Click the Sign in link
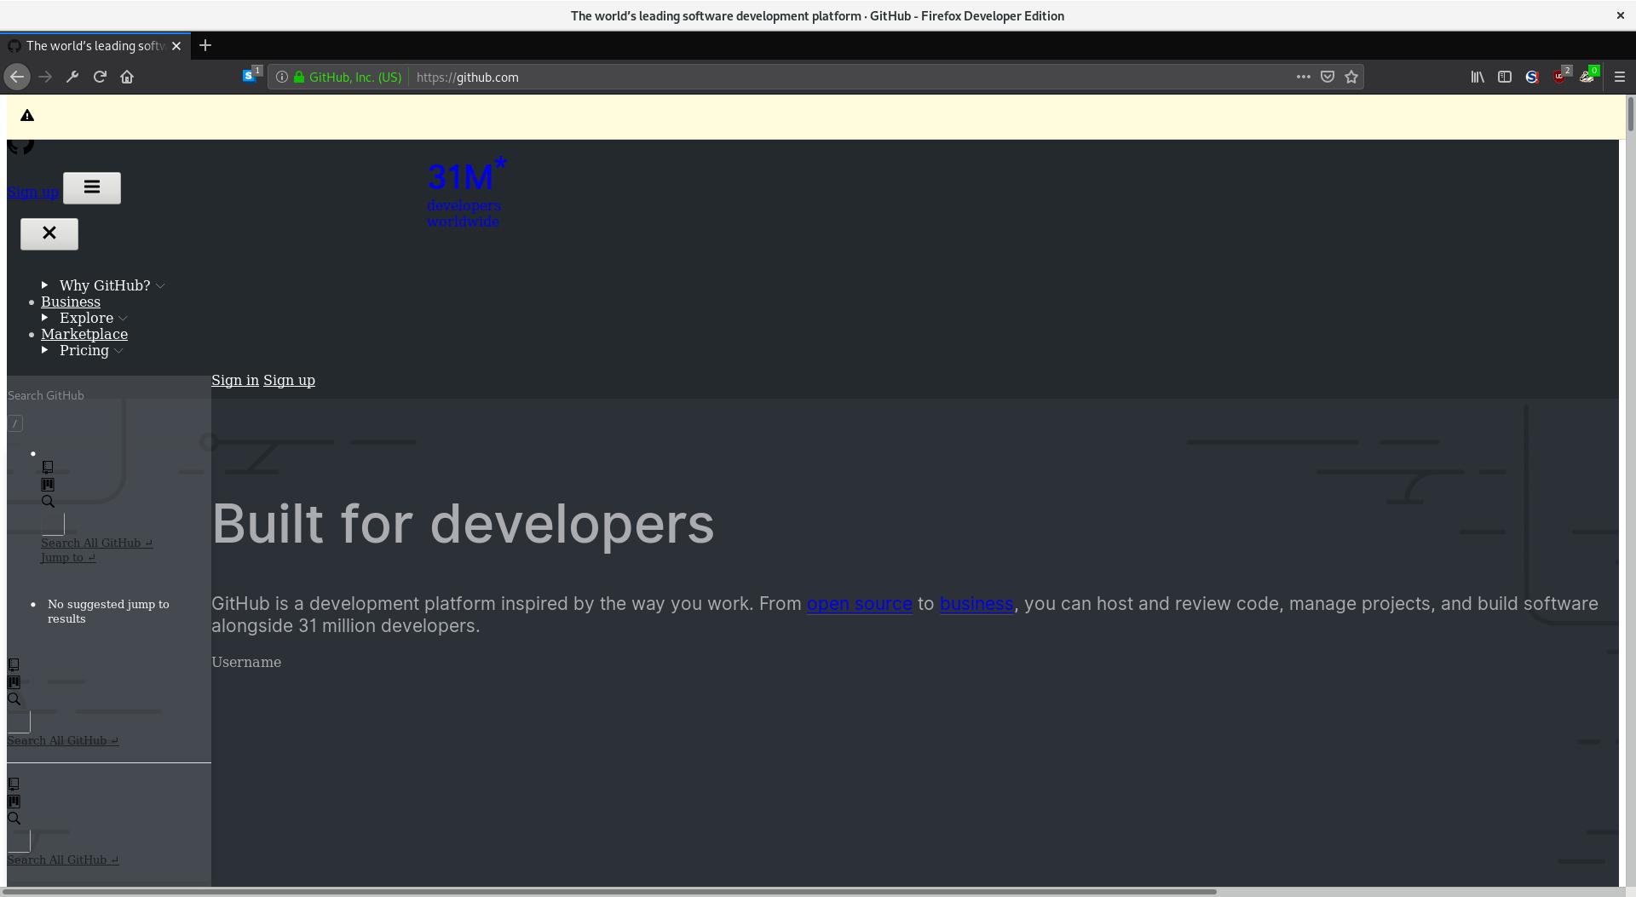This screenshot has height=897, width=1636. tap(235, 380)
